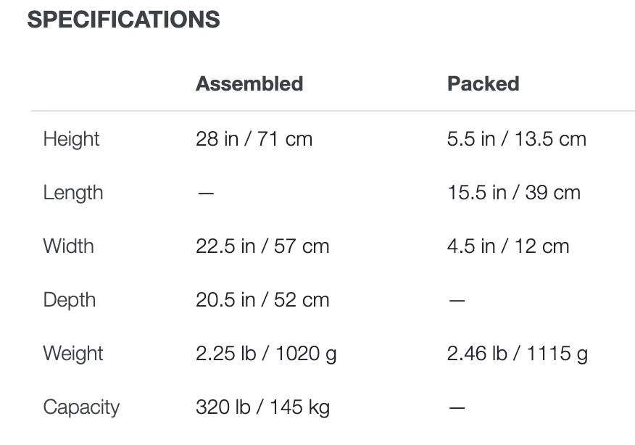Select packed weight 2.46 lb / 1115 g

point(518,354)
